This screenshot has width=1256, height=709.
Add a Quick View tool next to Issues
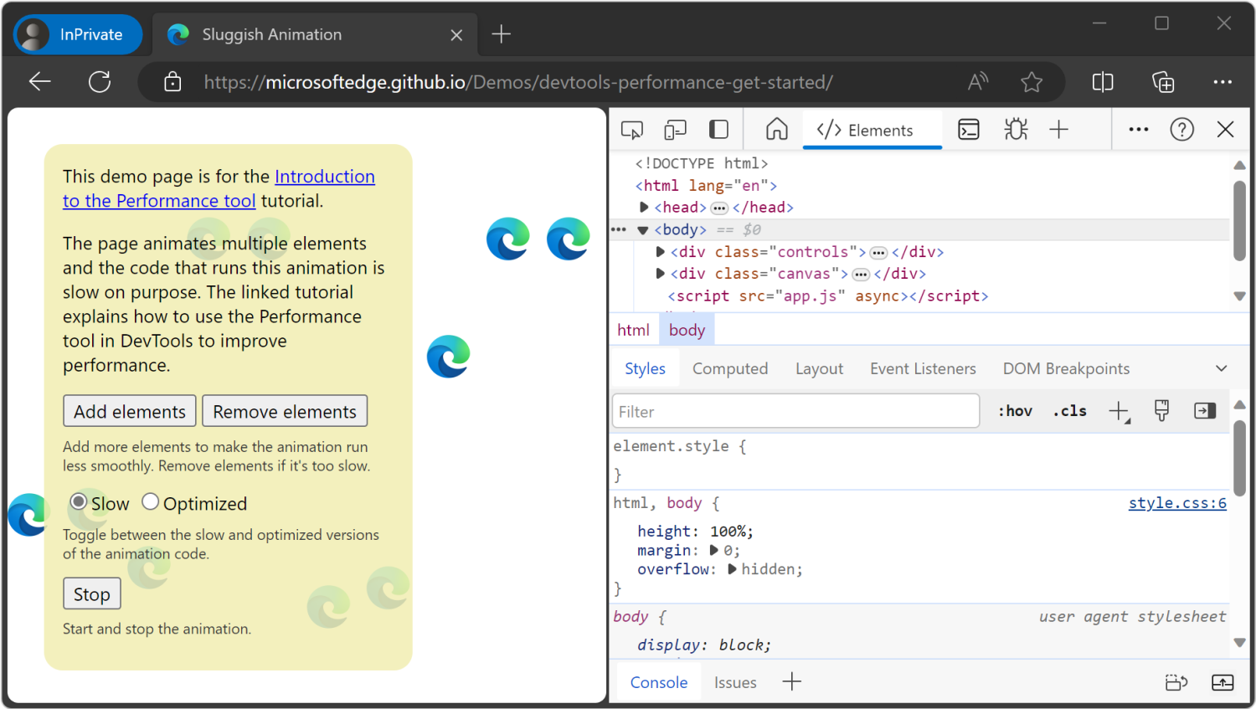(x=791, y=681)
